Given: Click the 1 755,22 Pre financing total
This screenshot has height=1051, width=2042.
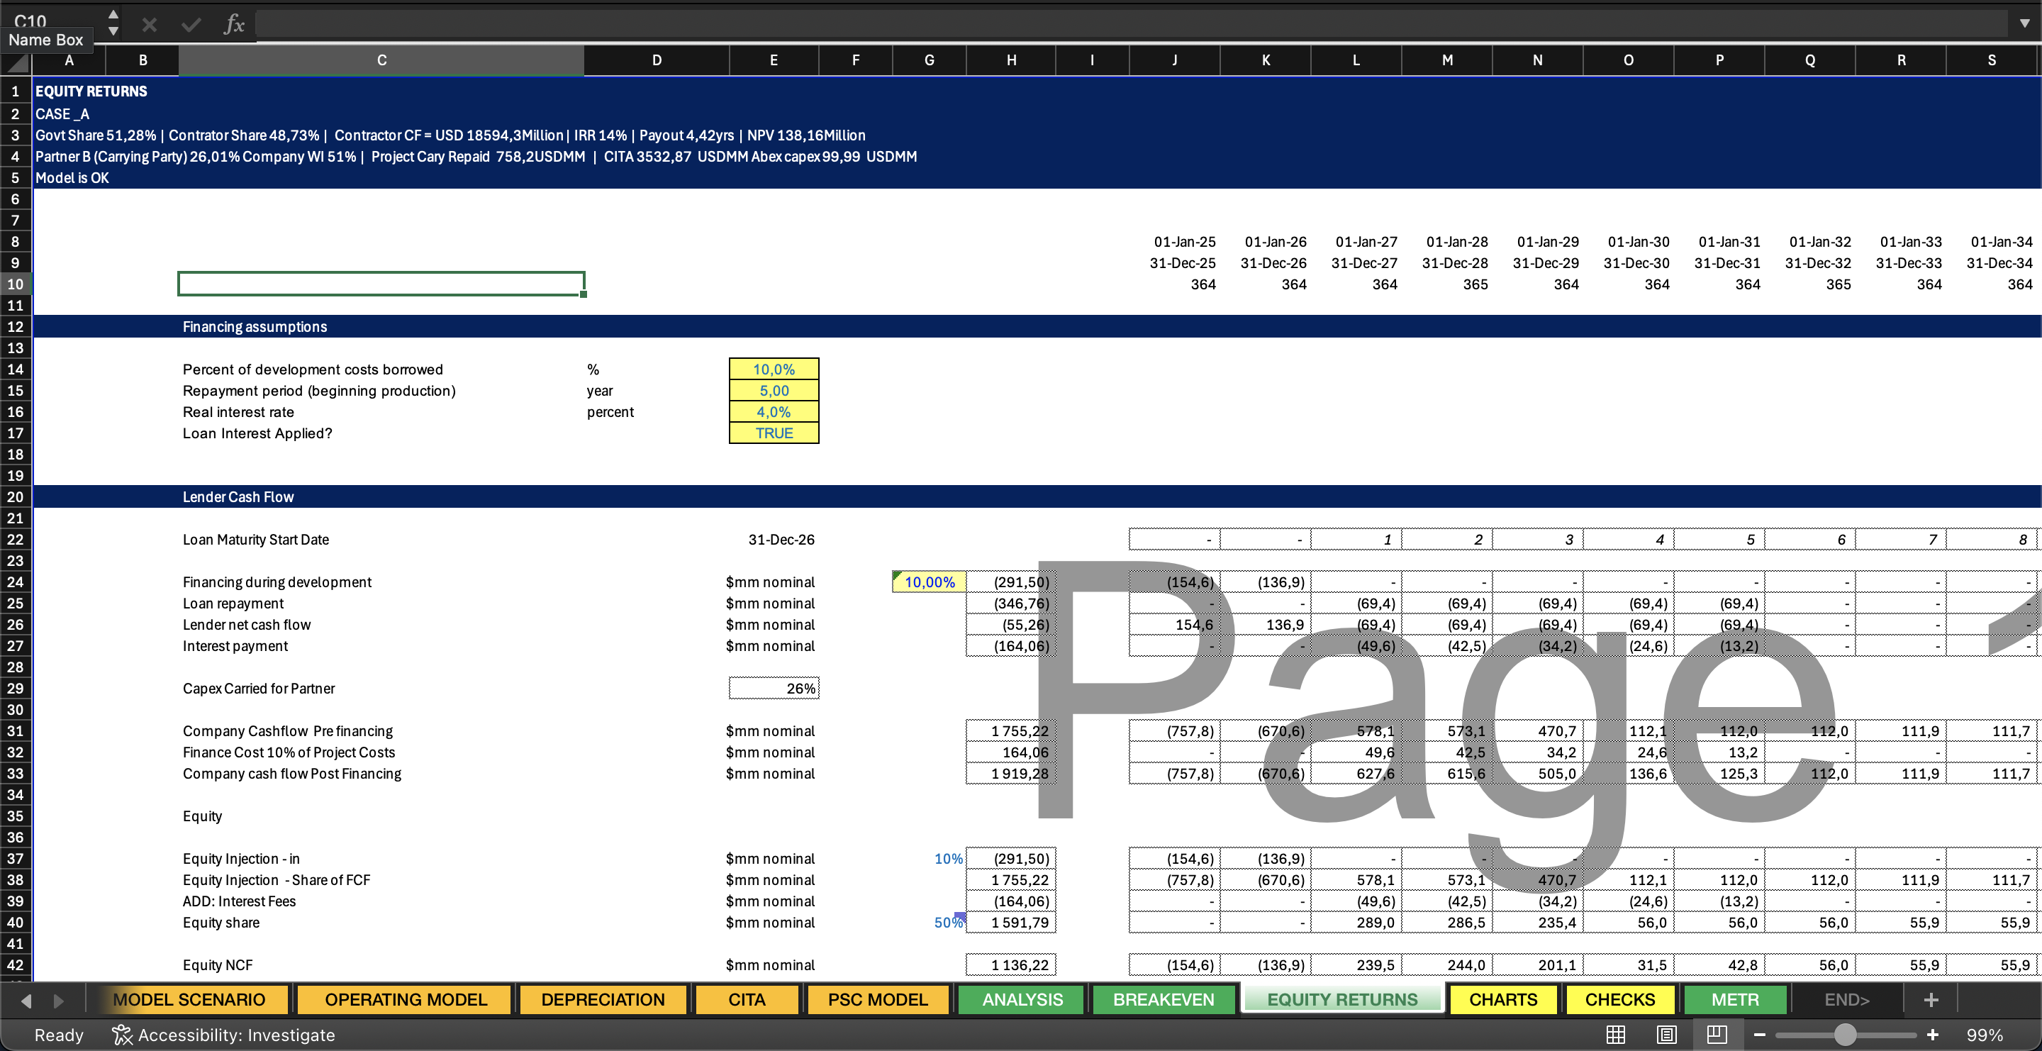Looking at the screenshot, I should [x=1010, y=730].
